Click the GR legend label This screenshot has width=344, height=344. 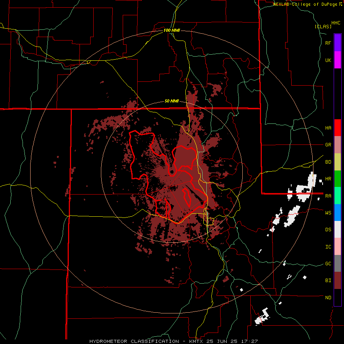(328, 145)
